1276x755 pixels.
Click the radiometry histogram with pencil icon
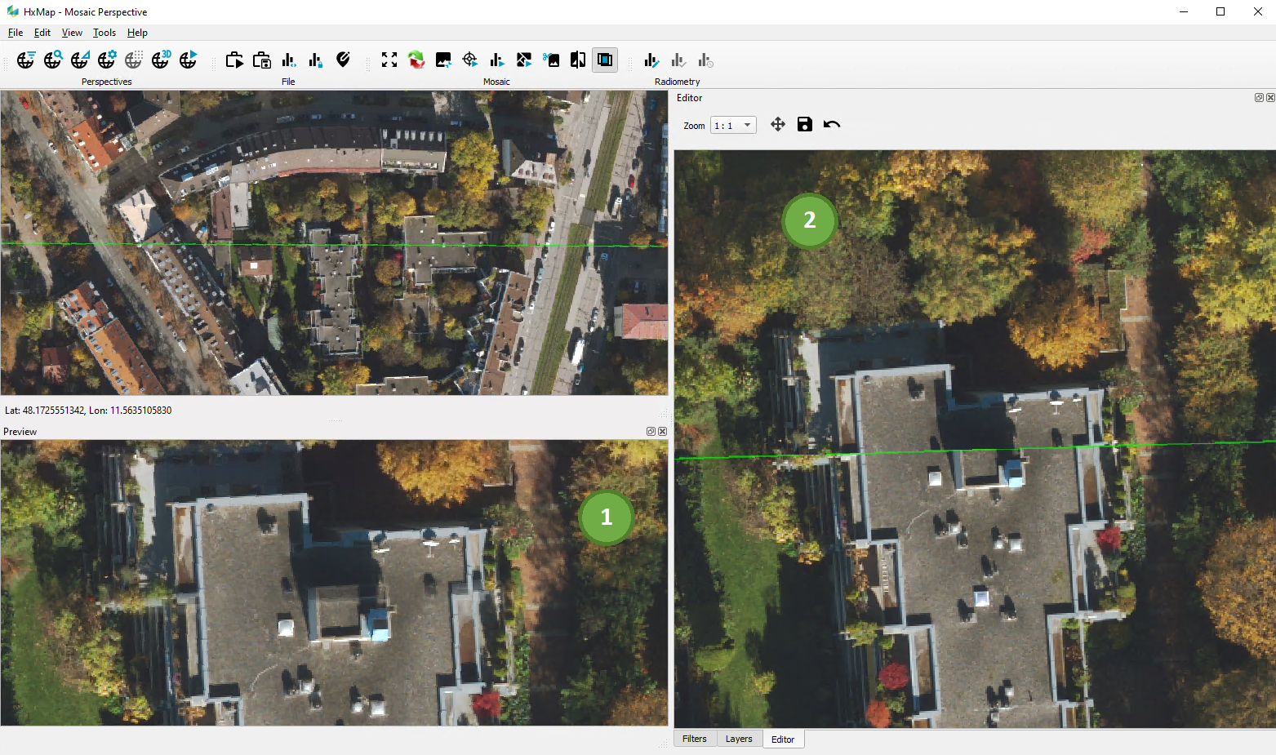pyautogui.click(x=651, y=60)
